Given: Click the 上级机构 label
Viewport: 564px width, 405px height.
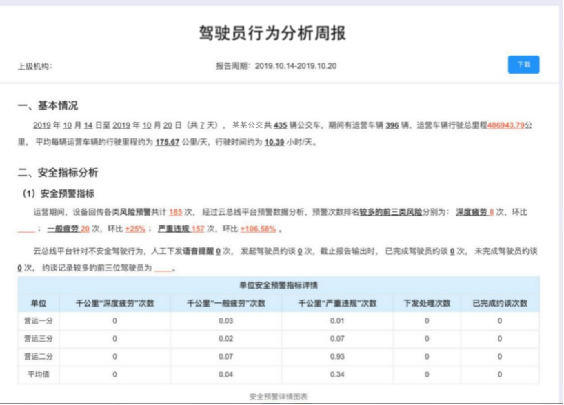Looking at the screenshot, I should point(35,66).
